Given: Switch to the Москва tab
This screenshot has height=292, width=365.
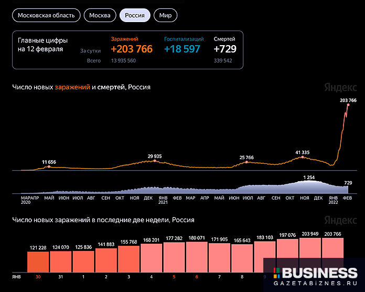Looking at the screenshot, I should pyautogui.click(x=100, y=15).
